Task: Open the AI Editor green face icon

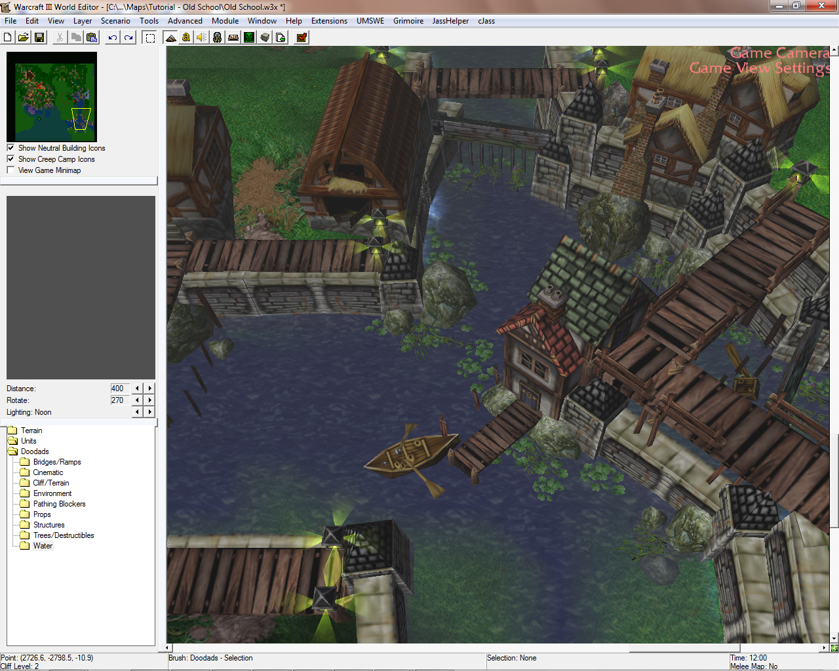Action: tap(249, 37)
